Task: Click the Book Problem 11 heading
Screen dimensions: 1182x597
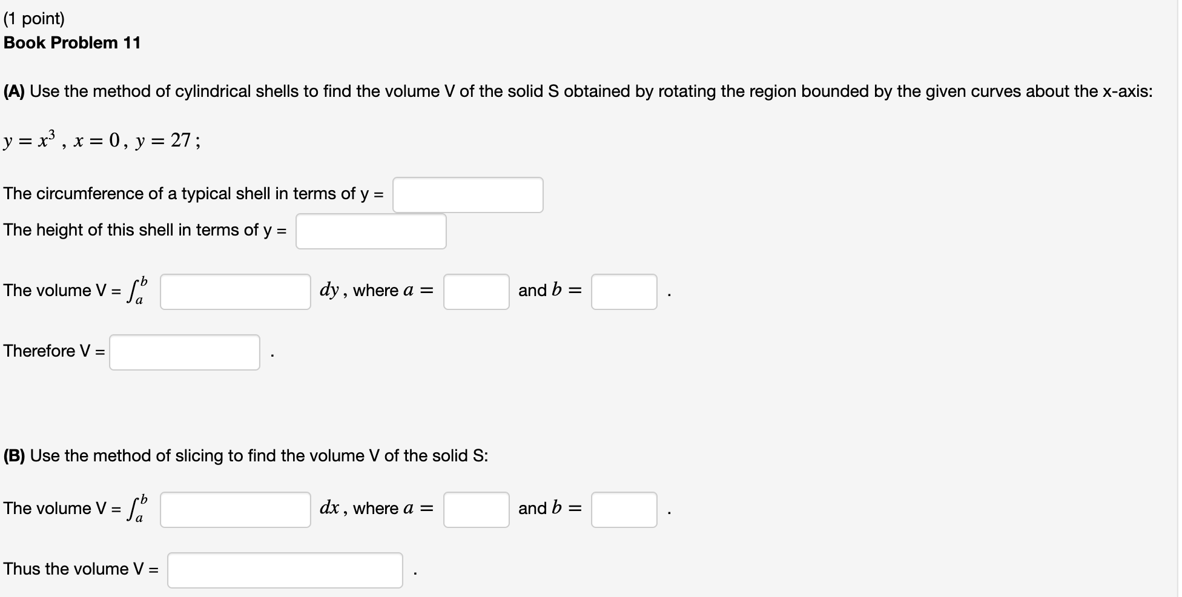Action: [71, 42]
